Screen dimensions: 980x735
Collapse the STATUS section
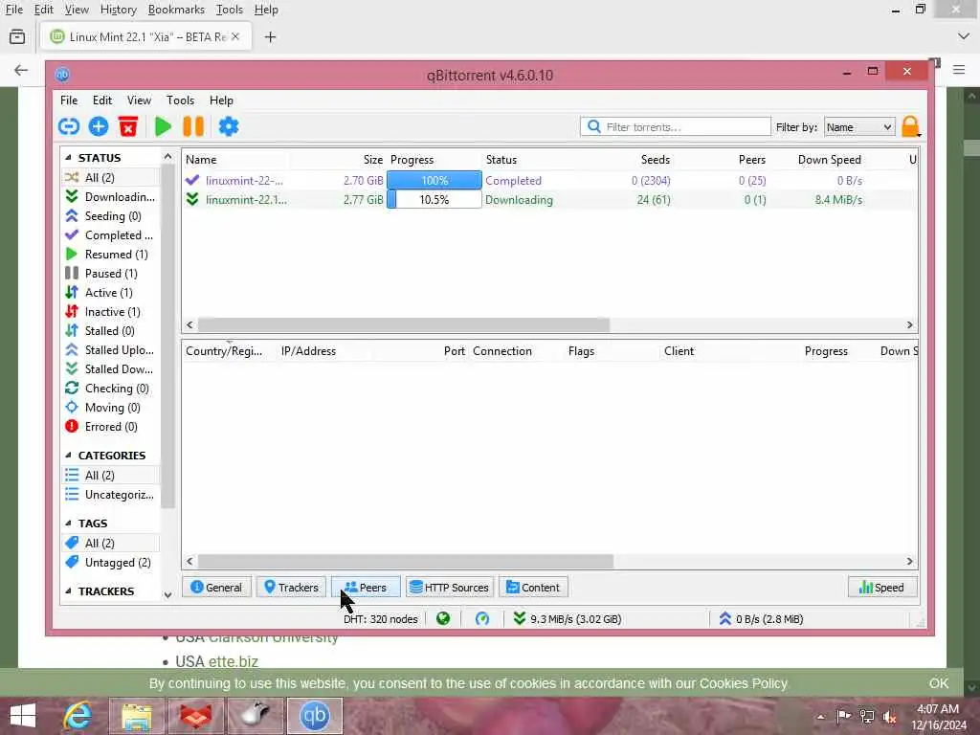(x=68, y=158)
